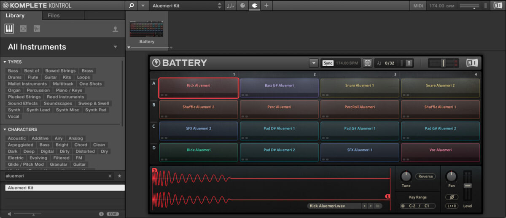Load previous sample arrow
The height and width of the screenshot is (218, 506).
click(364, 206)
